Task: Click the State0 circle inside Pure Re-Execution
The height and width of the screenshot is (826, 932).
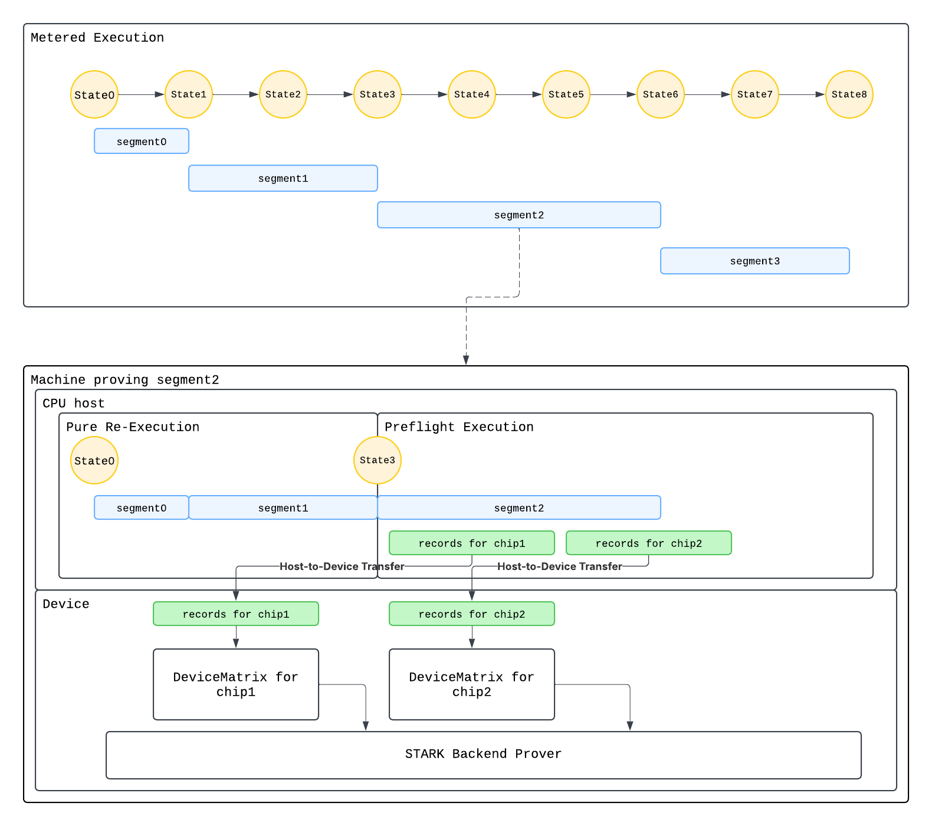Action: point(94,460)
